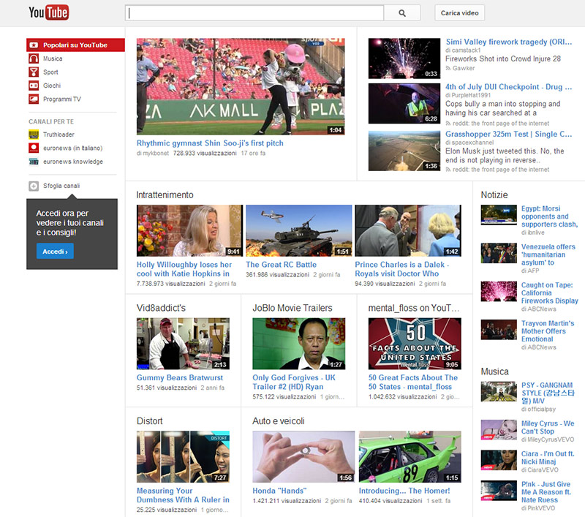
Task: Play the Gummy Bears Bratwurst thumbnail
Action: pos(183,344)
